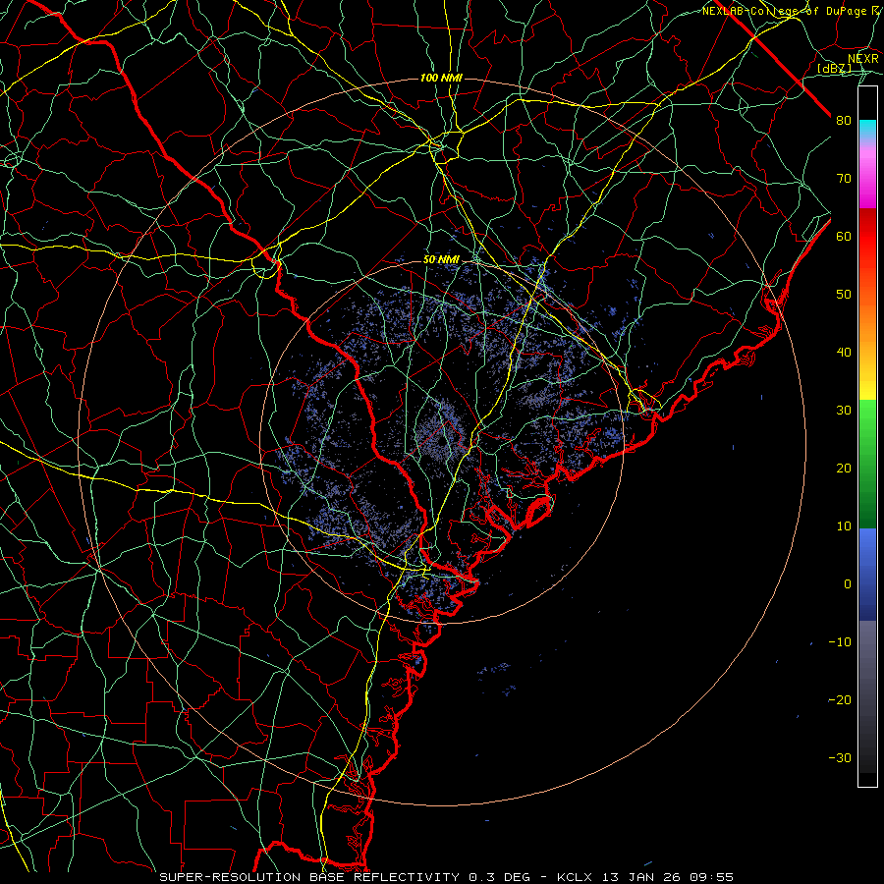Click the -20 value on the dBZ scale
This screenshot has height=884, width=884.
840,699
